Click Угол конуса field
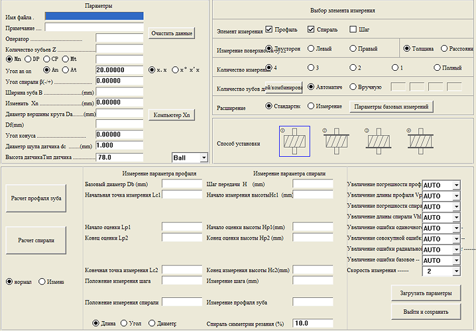Image resolution: width=476 pixels, height=331 pixels. pos(119,134)
